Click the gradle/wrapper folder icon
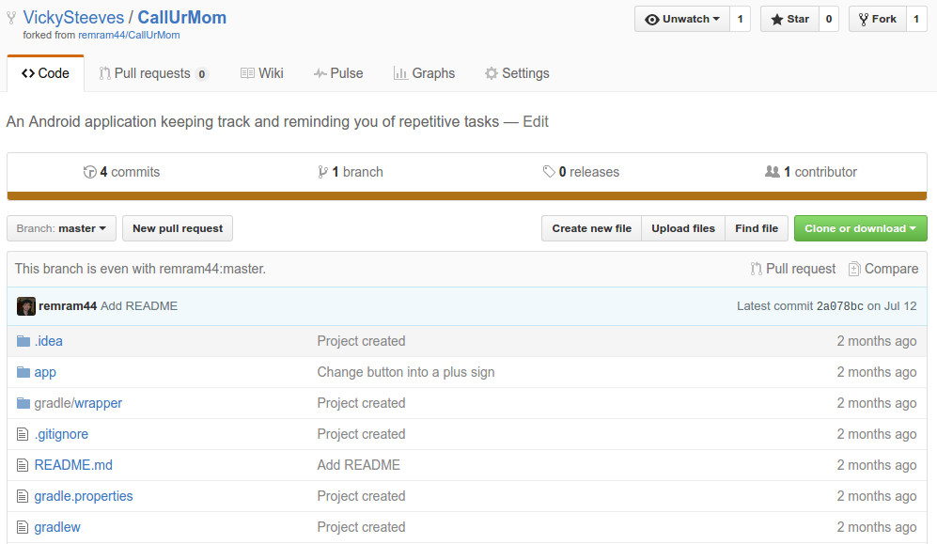937x544 pixels. pos(23,403)
